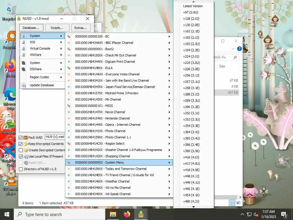This screenshot has width=293, height=220.
Task: Click the status dot beside MIOS
Action: [69, 106]
